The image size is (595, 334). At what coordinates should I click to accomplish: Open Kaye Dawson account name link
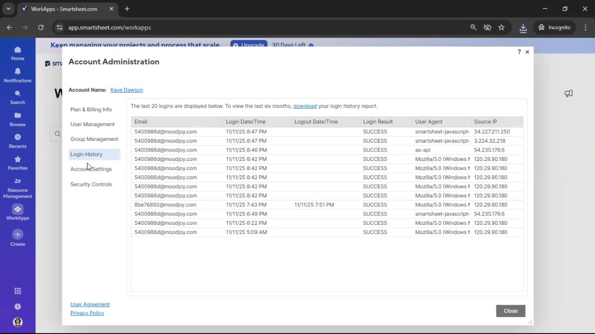click(127, 90)
